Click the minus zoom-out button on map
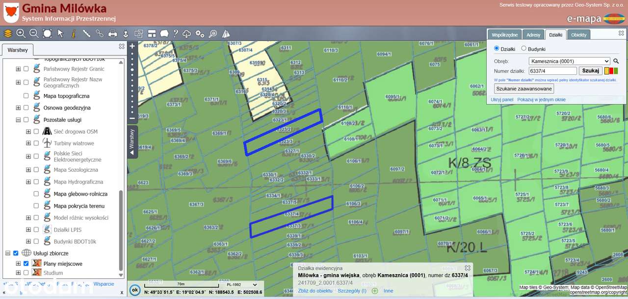Screen dimensions: 628x299 coord(132,118)
